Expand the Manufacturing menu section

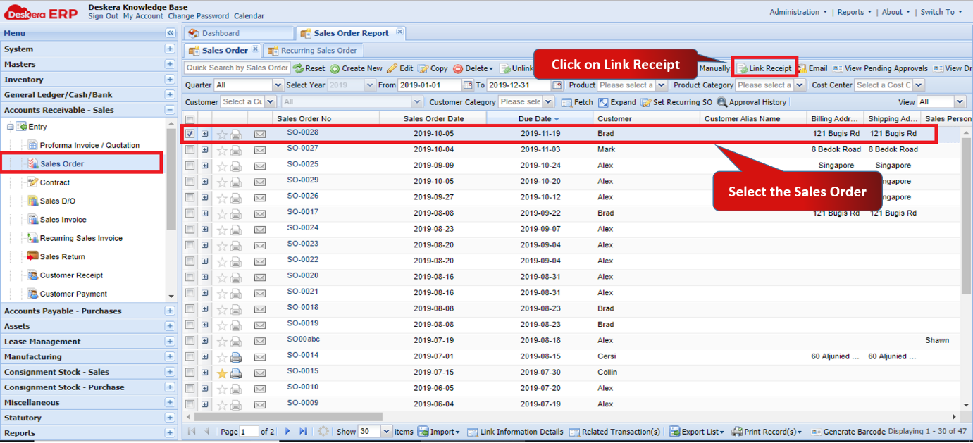[170, 356]
